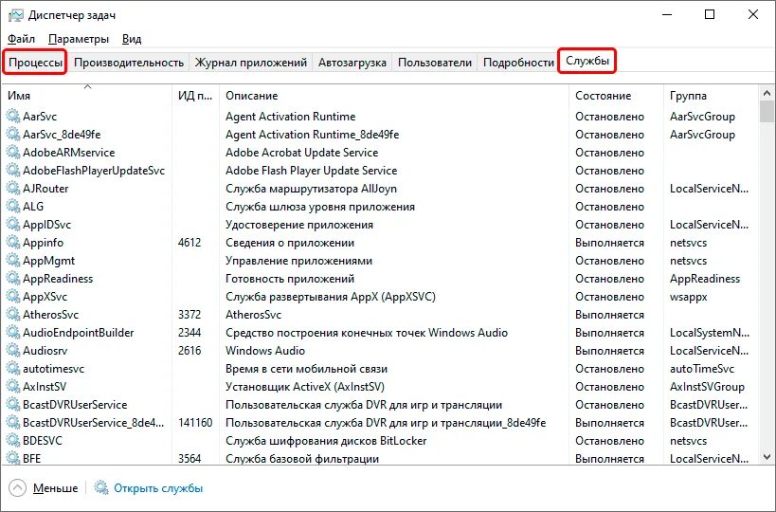This screenshot has width=776, height=512.
Task: Switch to the Производительность tab
Action: [x=129, y=63]
